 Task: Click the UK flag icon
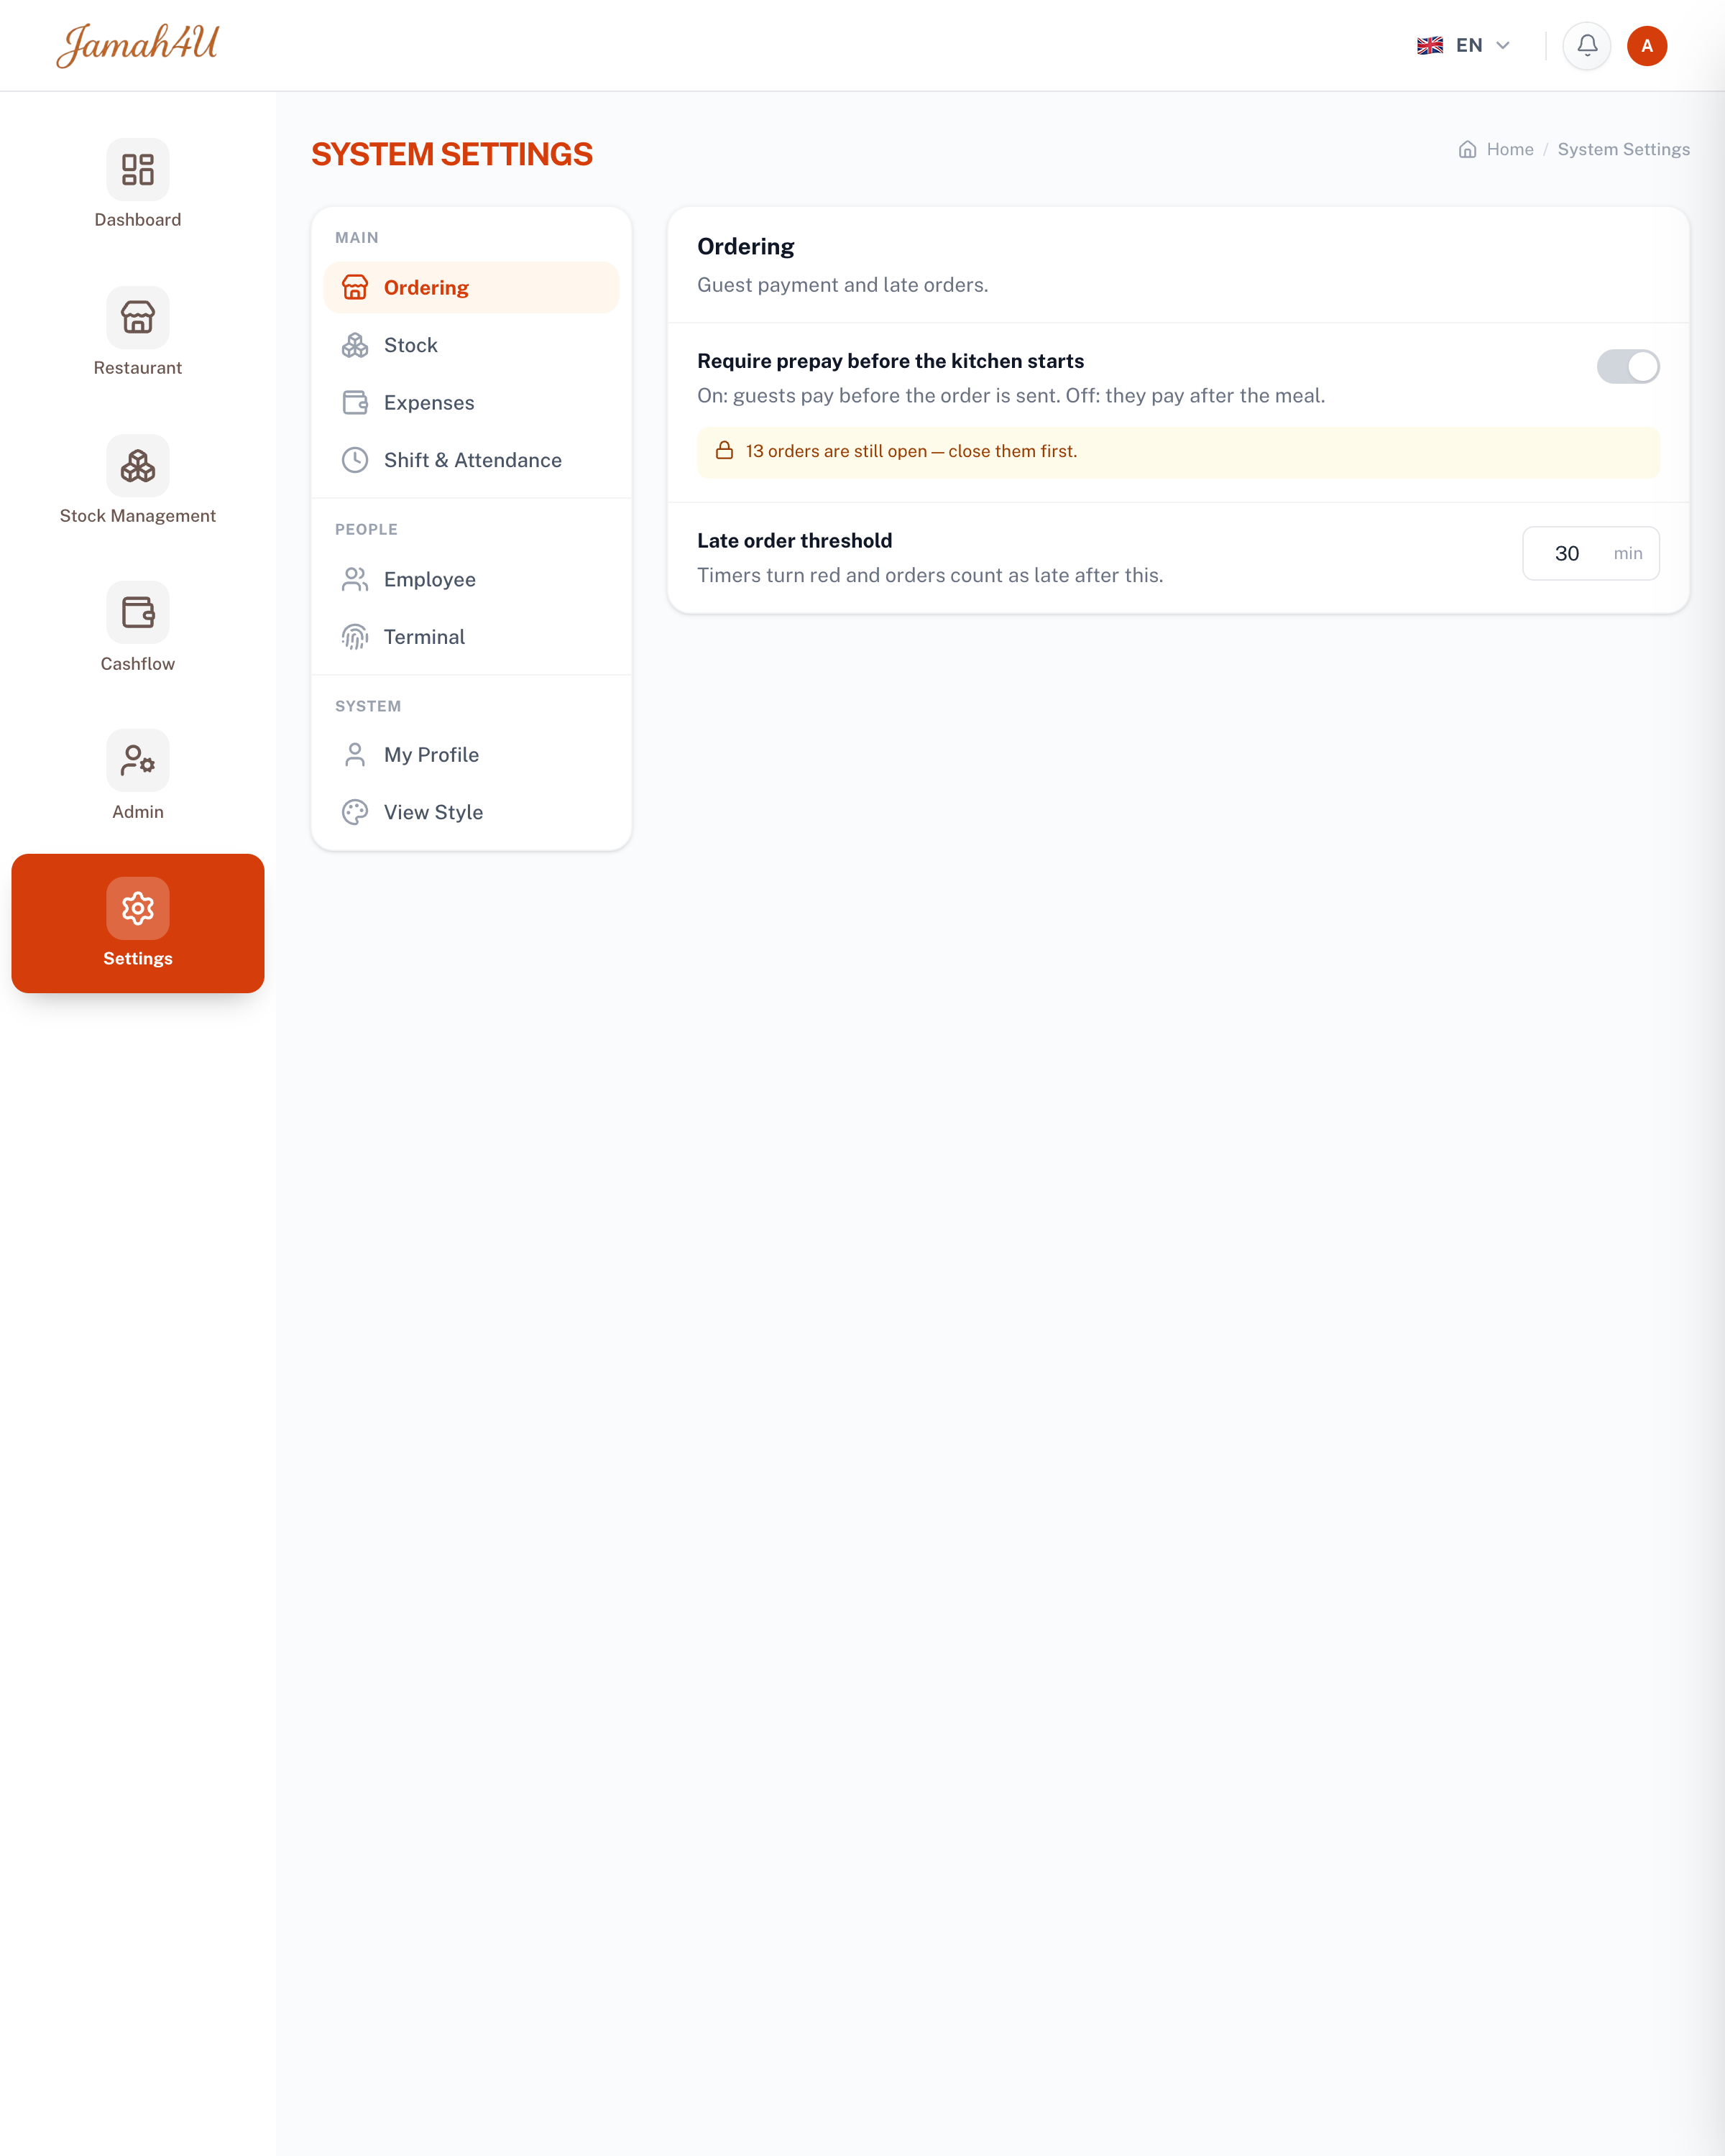(1430, 45)
